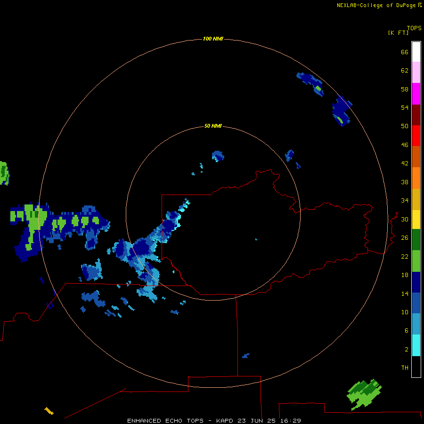Select the light green 22 kft color band
This screenshot has height=424, width=424.
point(416,261)
